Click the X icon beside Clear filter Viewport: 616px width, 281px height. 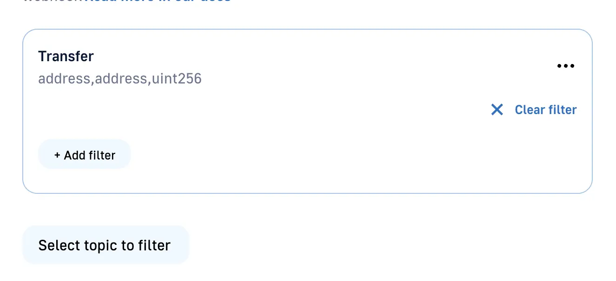(x=497, y=110)
